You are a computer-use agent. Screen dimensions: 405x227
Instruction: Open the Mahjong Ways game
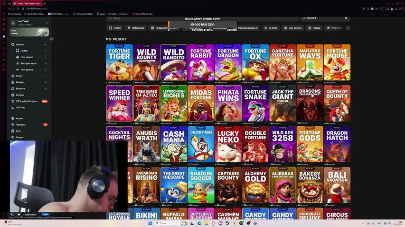coord(310,62)
